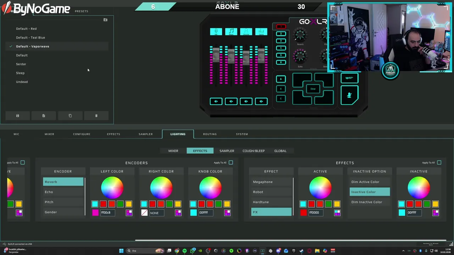This screenshot has height=255, width=454.
Task: Choose Dim Inactive Color inactive option
Action: (x=370, y=202)
